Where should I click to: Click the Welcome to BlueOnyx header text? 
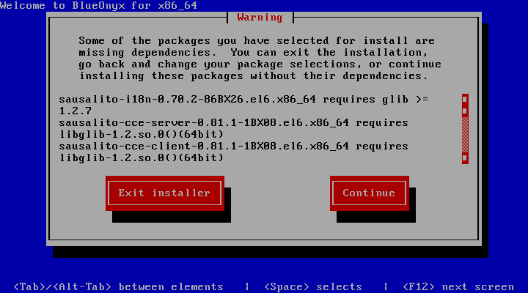[x=98, y=5]
